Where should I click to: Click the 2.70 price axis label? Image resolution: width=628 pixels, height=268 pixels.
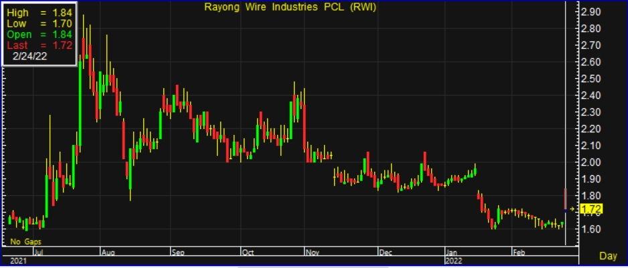pyautogui.click(x=591, y=45)
